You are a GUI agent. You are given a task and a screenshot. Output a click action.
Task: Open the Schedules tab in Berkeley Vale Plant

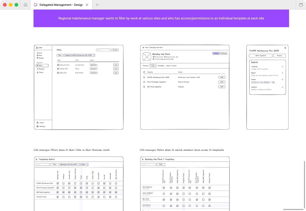click(161, 66)
